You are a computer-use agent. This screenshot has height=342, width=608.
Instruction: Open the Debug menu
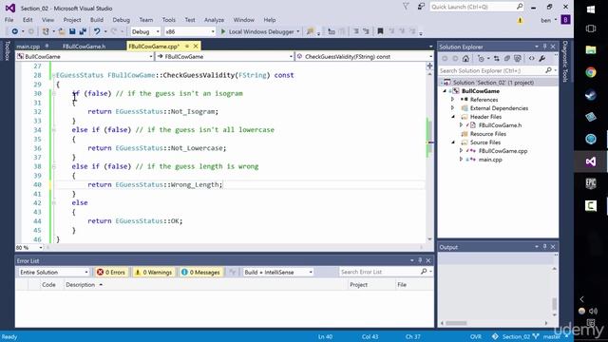[x=121, y=20]
